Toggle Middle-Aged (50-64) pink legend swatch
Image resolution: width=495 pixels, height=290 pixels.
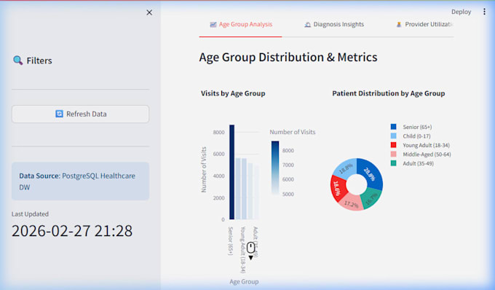pyautogui.click(x=393, y=154)
